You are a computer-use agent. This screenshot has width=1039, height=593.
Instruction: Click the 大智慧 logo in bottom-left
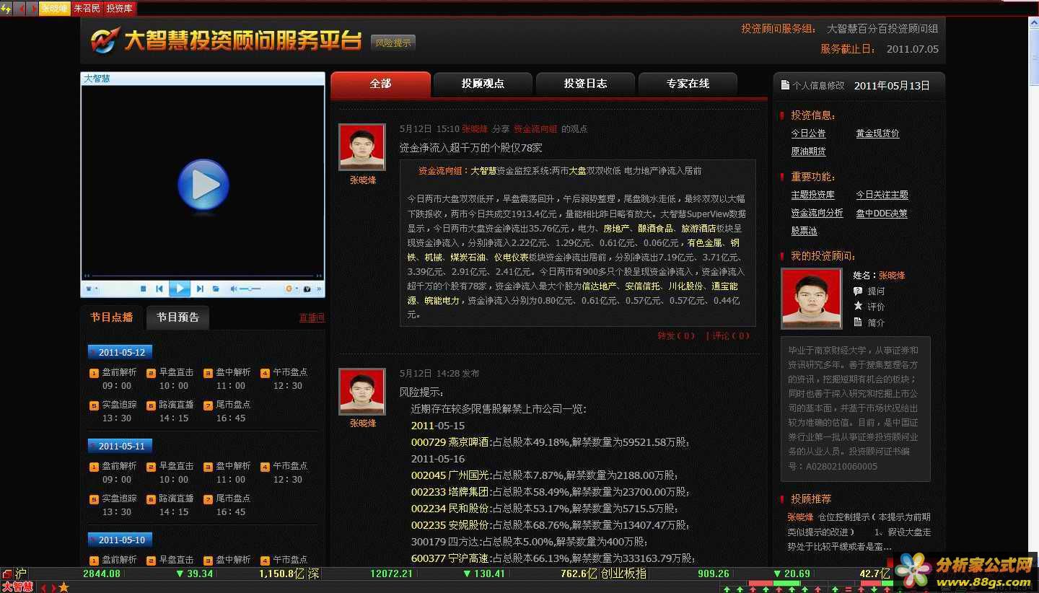click(17, 587)
